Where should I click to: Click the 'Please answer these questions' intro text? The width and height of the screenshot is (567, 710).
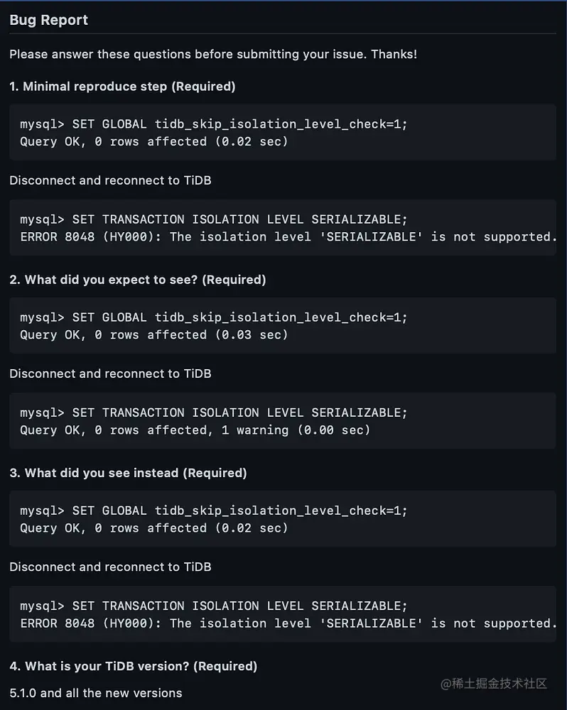(213, 54)
